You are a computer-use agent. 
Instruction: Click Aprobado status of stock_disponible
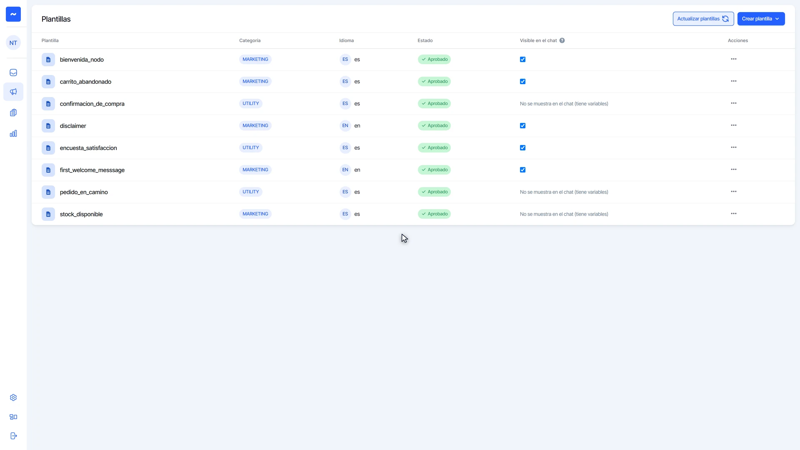(x=434, y=214)
